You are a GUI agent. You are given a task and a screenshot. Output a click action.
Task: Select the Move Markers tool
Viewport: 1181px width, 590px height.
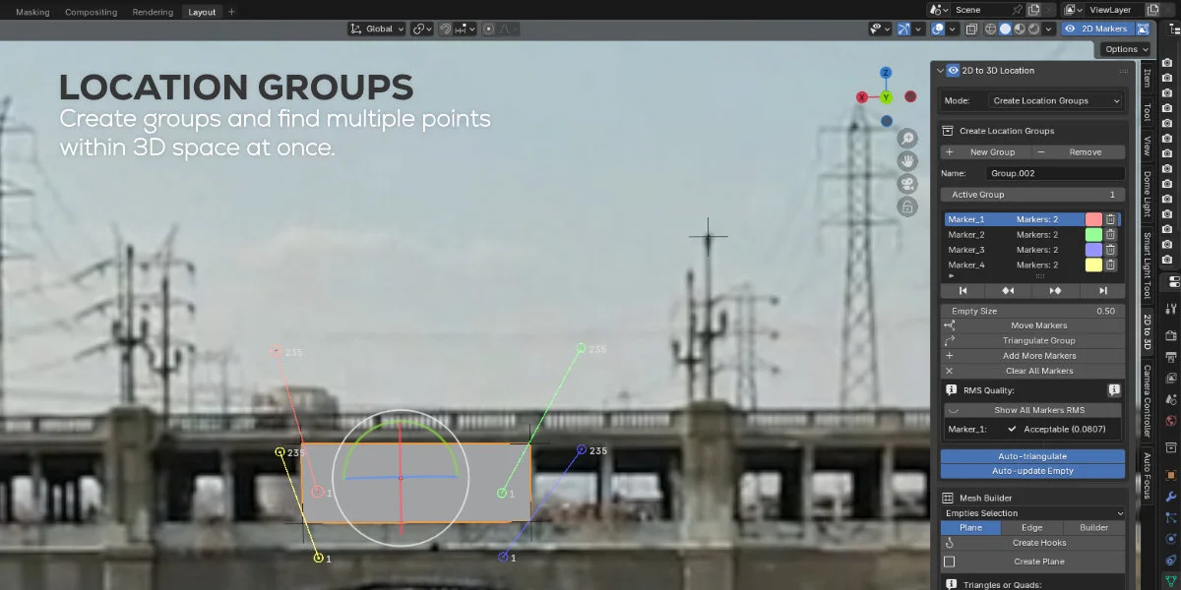(1032, 324)
